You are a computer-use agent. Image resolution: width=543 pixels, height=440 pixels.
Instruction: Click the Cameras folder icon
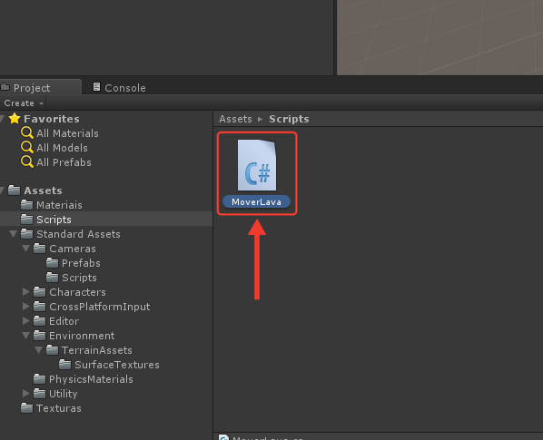(x=39, y=249)
